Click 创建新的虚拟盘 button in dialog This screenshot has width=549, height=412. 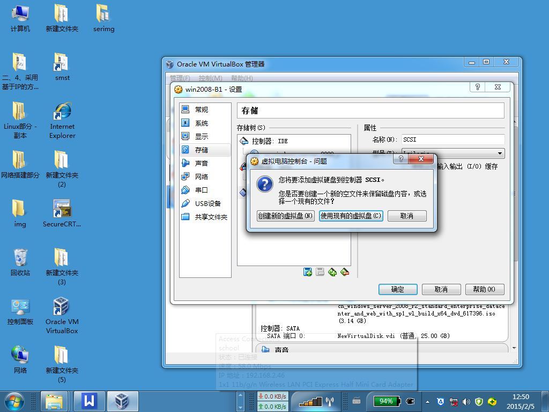[285, 216]
